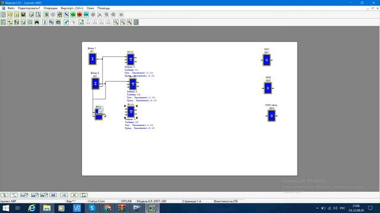
Task: Open the Вид menu with Ctrl+L label
Action: click(72, 8)
